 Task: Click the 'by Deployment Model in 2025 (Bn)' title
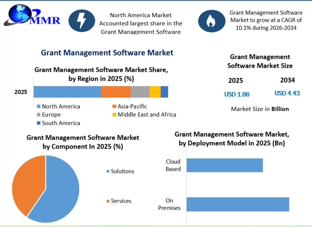(x=232, y=143)
